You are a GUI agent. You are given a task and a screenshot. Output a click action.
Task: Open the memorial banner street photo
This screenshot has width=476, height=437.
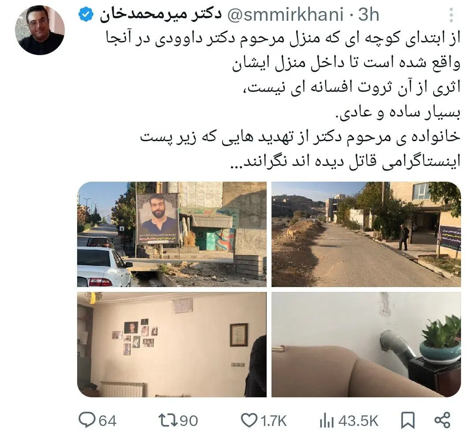pos(172,234)
